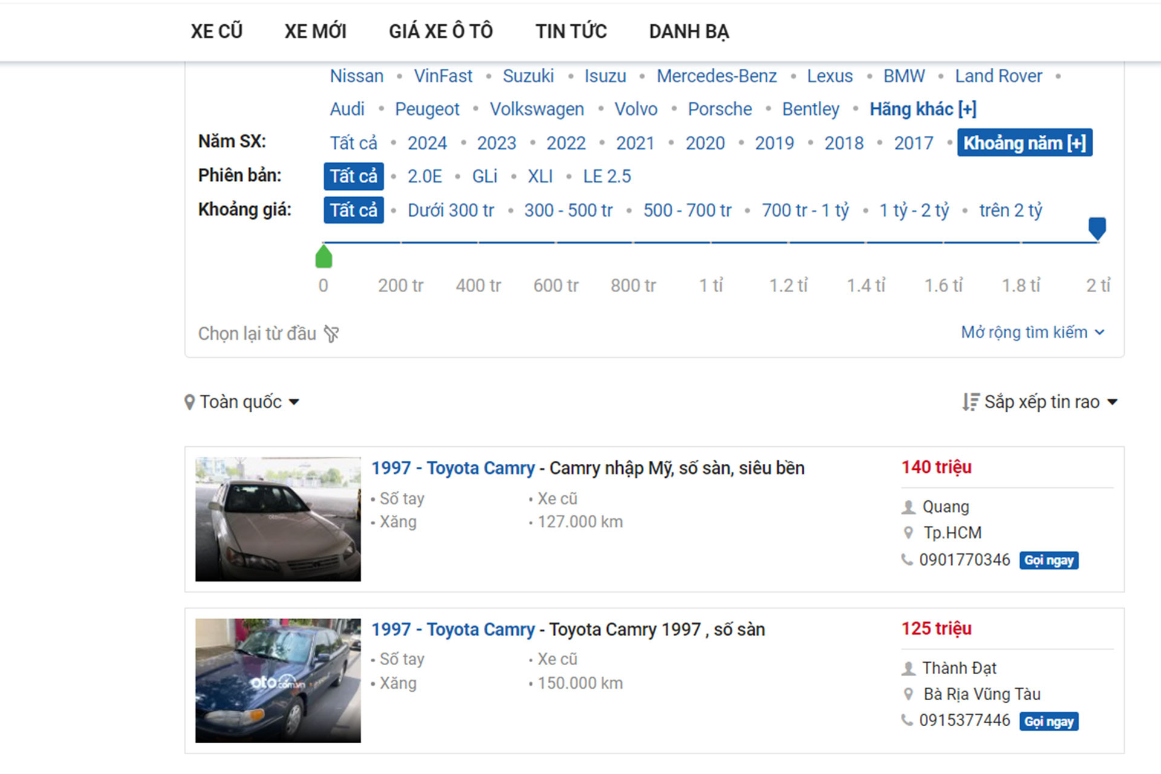Click the person icon beside Thành Đạt

(x=908, y=668)
